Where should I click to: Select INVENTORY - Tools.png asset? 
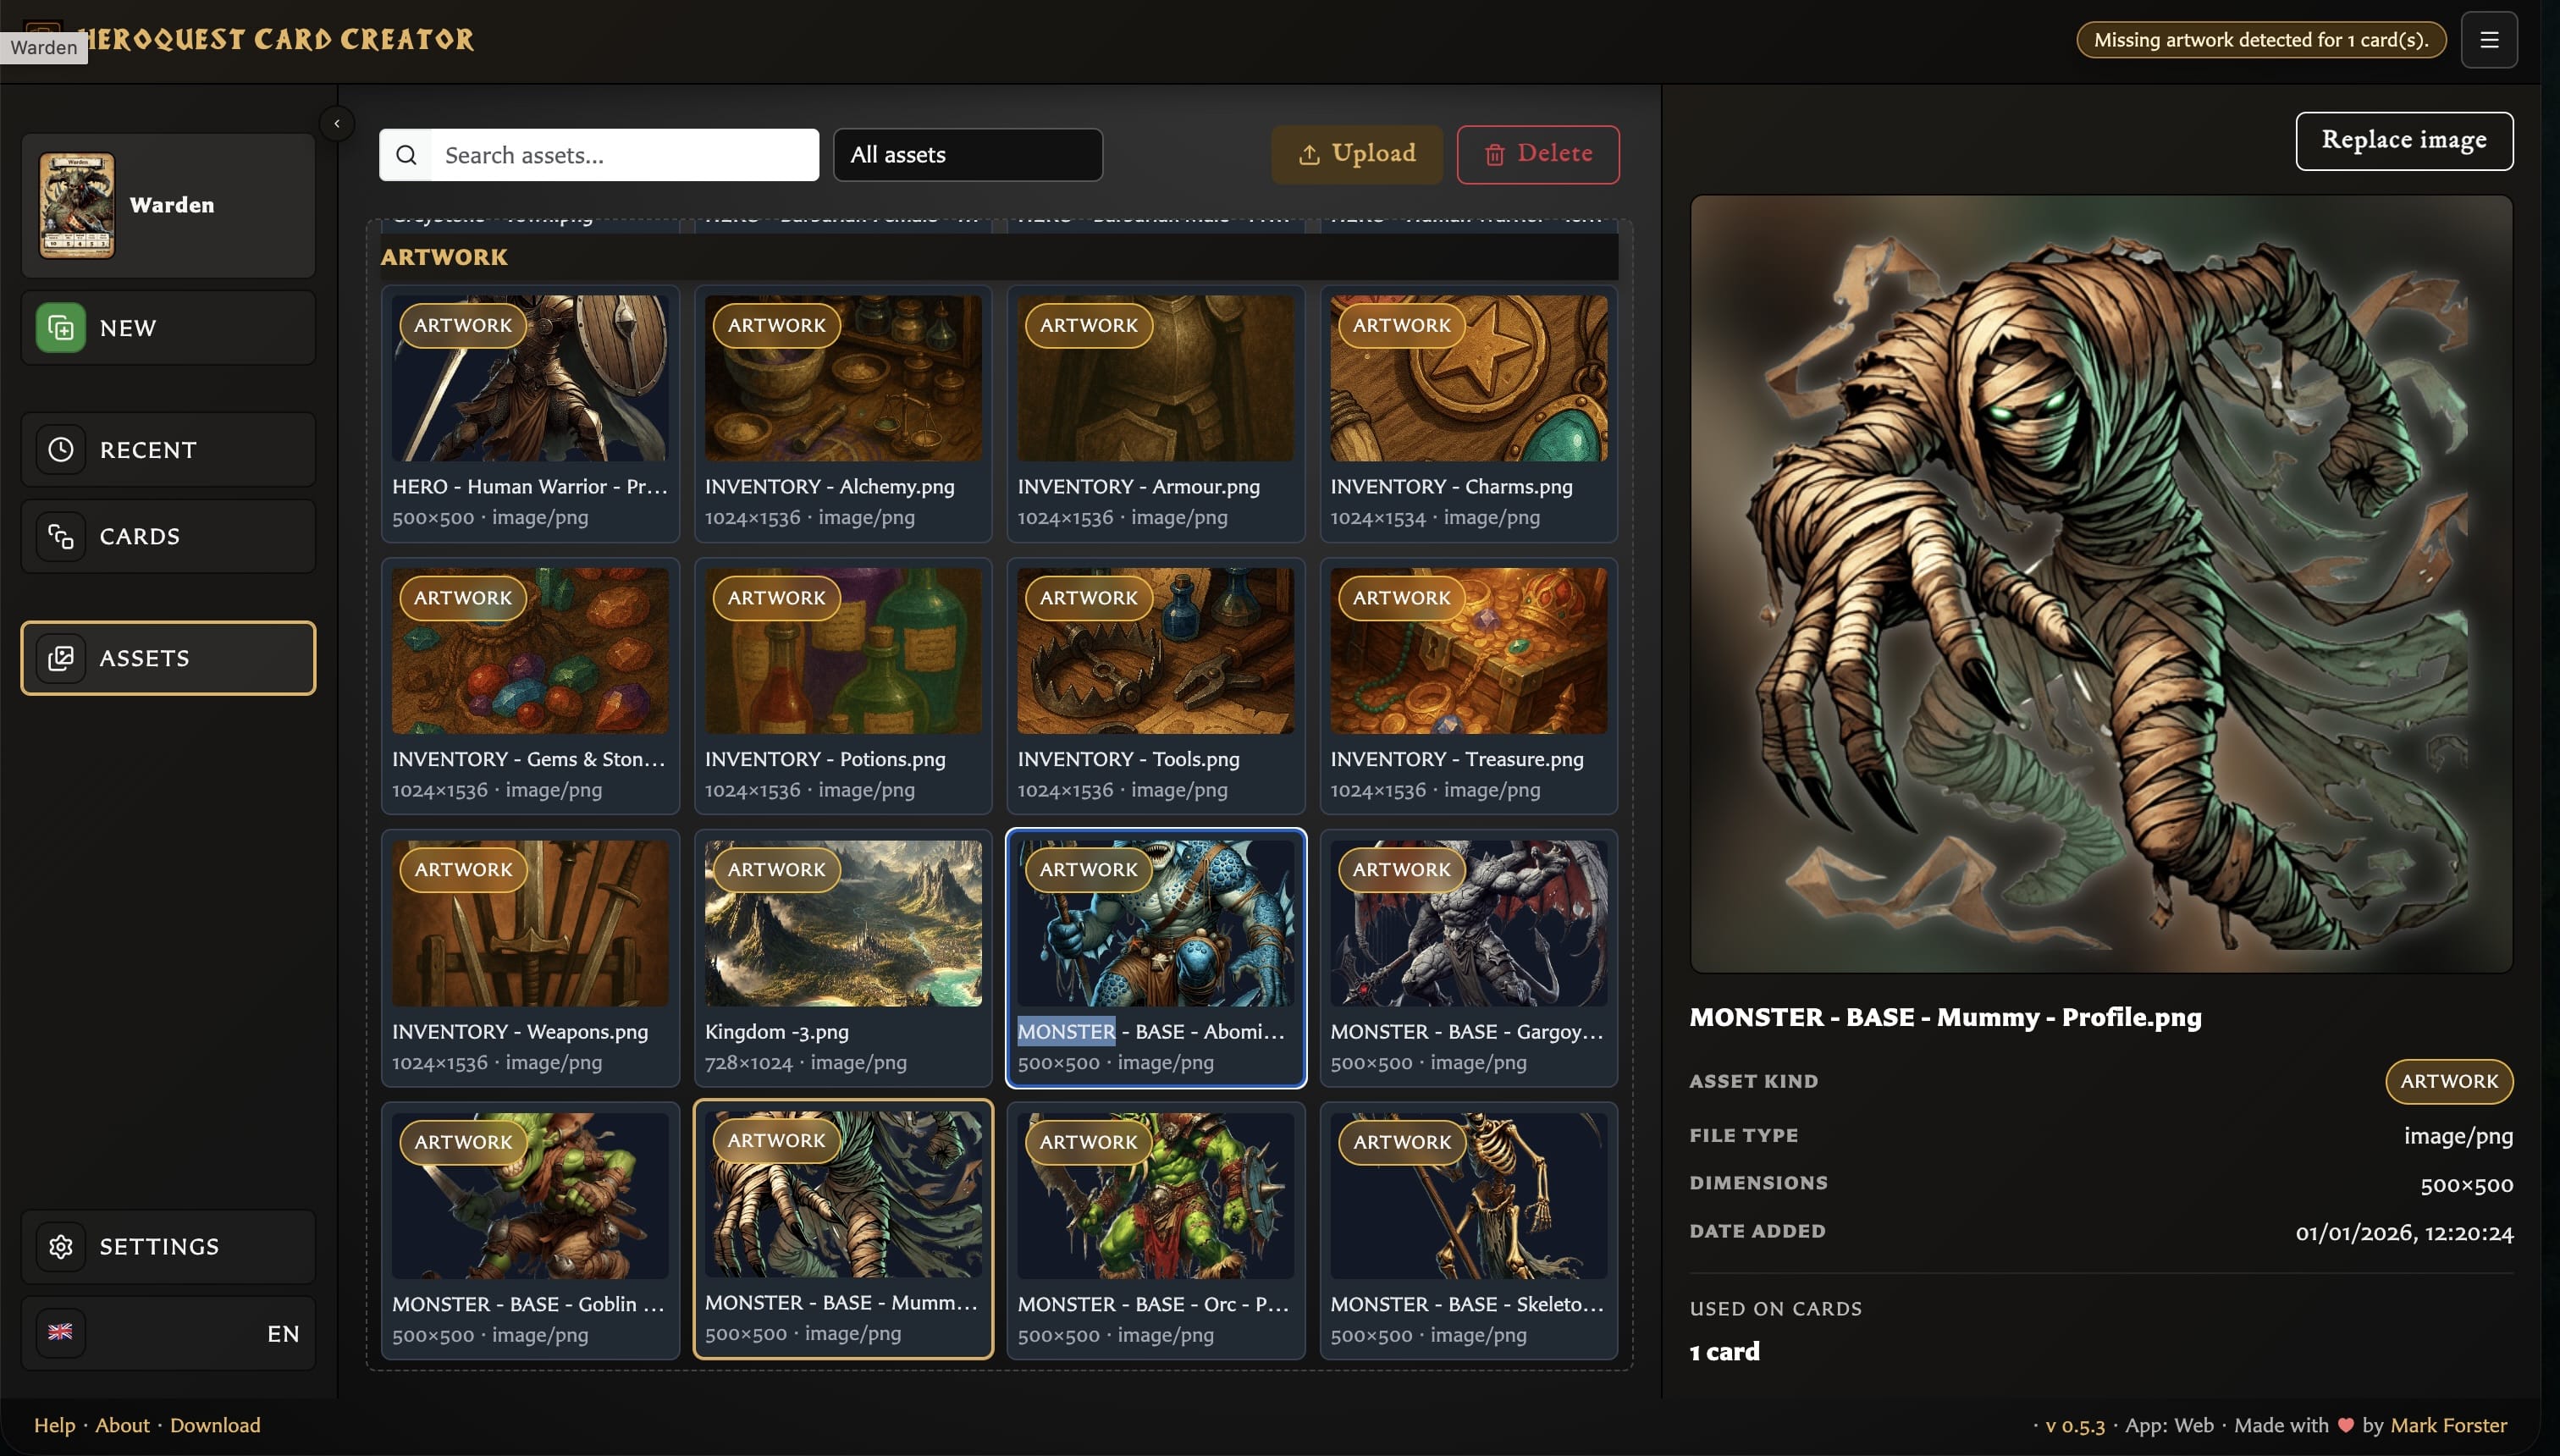pos(1156,686)
